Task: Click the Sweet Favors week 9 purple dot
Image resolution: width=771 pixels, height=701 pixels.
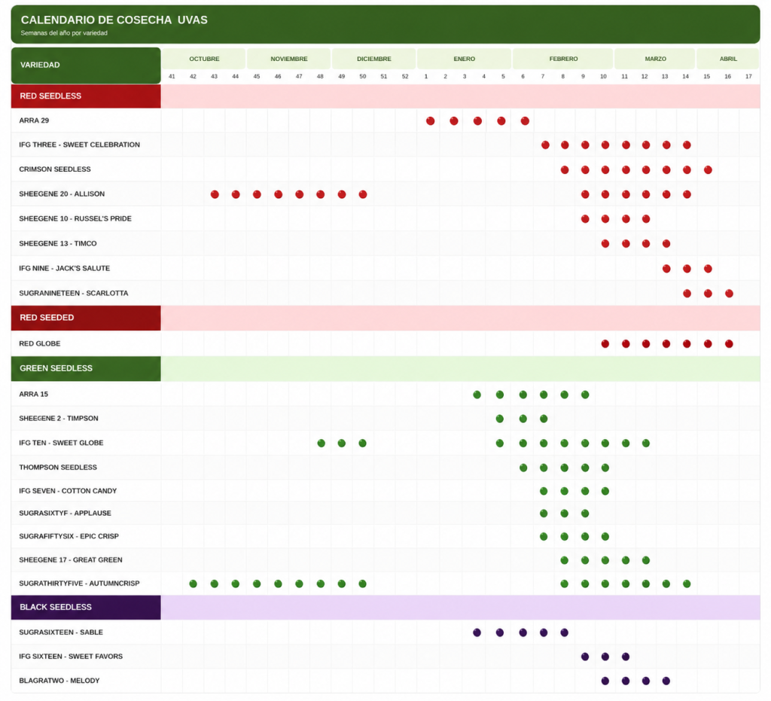Action: click(584, 657)
